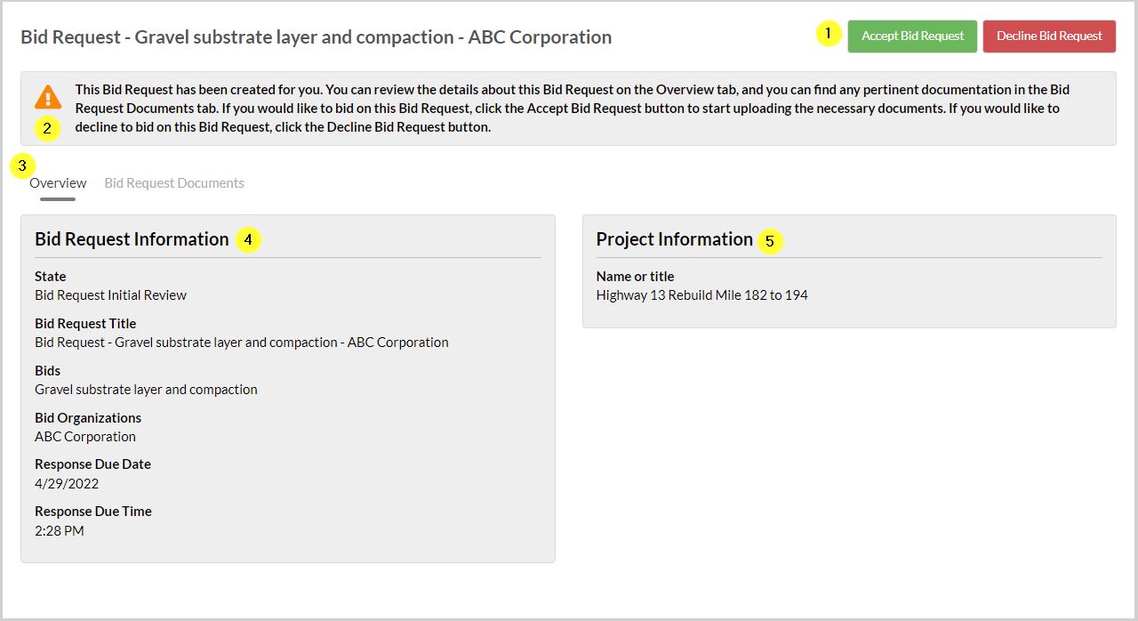Select the project name Highway 13 Rebuild

click(x=701, y=294)
